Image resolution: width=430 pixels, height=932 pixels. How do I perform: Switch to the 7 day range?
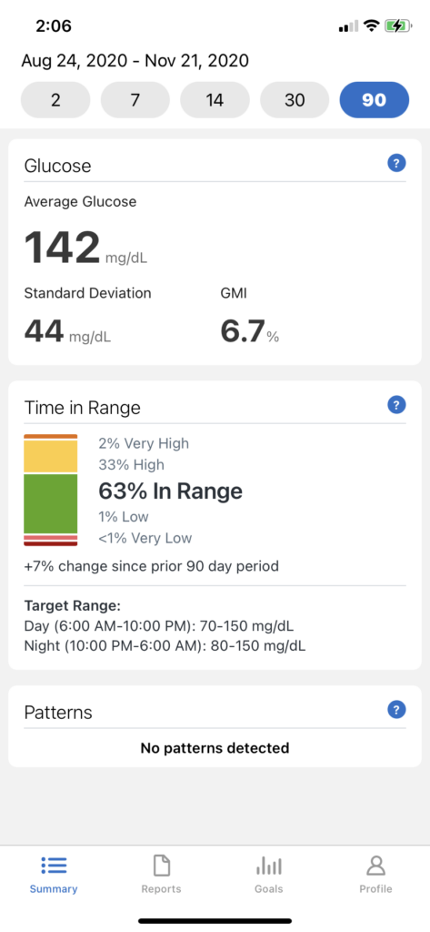[135, 100]
